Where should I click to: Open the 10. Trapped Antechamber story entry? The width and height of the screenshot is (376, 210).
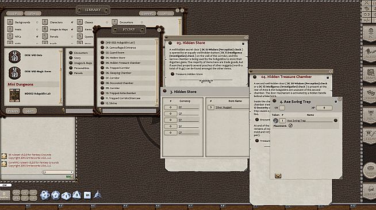click(x=121, y=93)
